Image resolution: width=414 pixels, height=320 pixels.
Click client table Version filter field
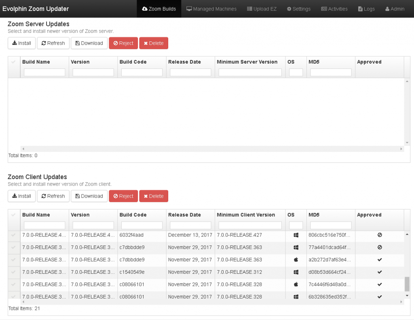point(93,225)
